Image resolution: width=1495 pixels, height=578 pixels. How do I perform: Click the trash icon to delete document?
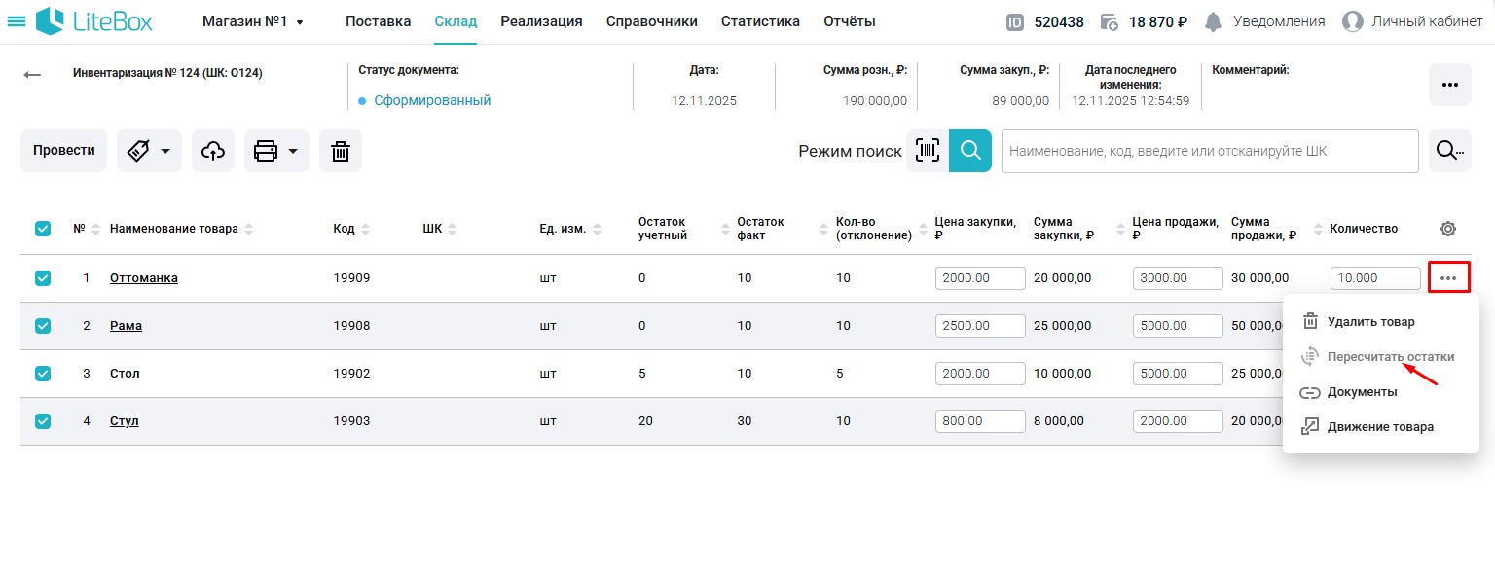point(341,151)
